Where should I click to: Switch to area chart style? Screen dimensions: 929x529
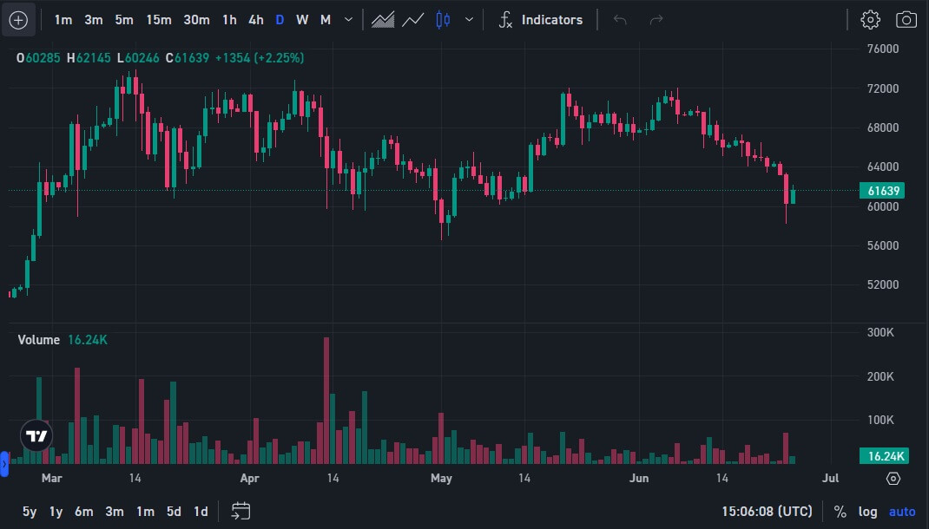point(383,20)
